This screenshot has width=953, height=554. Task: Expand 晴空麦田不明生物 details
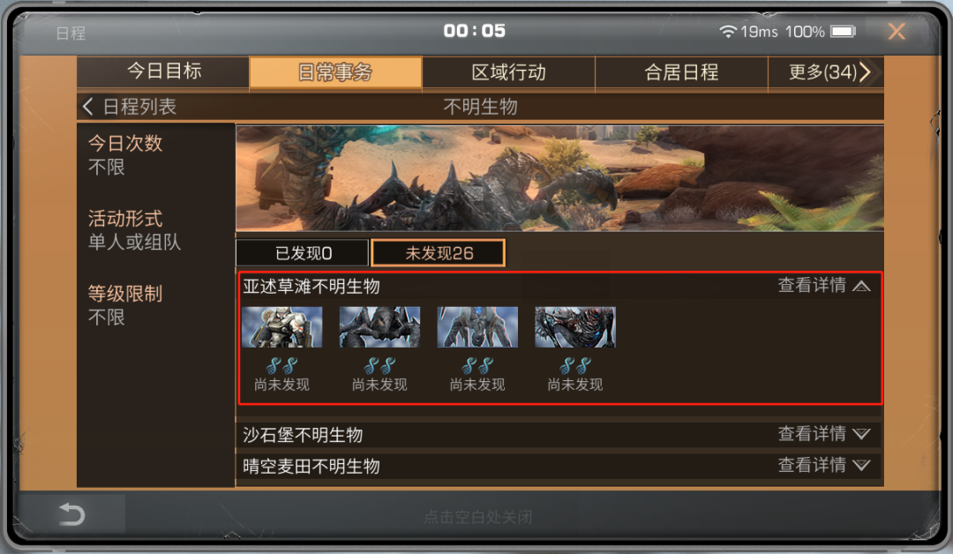pyautogui.click(x=824, y=465)
